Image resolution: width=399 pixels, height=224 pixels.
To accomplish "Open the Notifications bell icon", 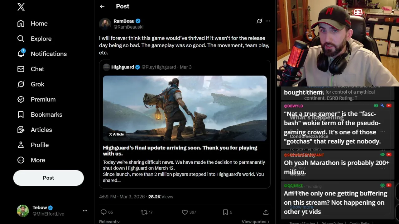I will (21, 54).
